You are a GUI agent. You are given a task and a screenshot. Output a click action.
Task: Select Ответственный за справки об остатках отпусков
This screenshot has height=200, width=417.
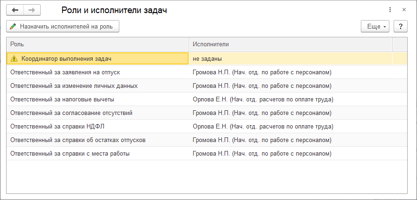(78, 140)
